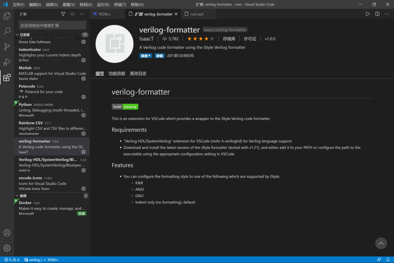Open the extensions panel more actions menu
The height and width of the screenshot is (263, 394).
coord(82,14)
